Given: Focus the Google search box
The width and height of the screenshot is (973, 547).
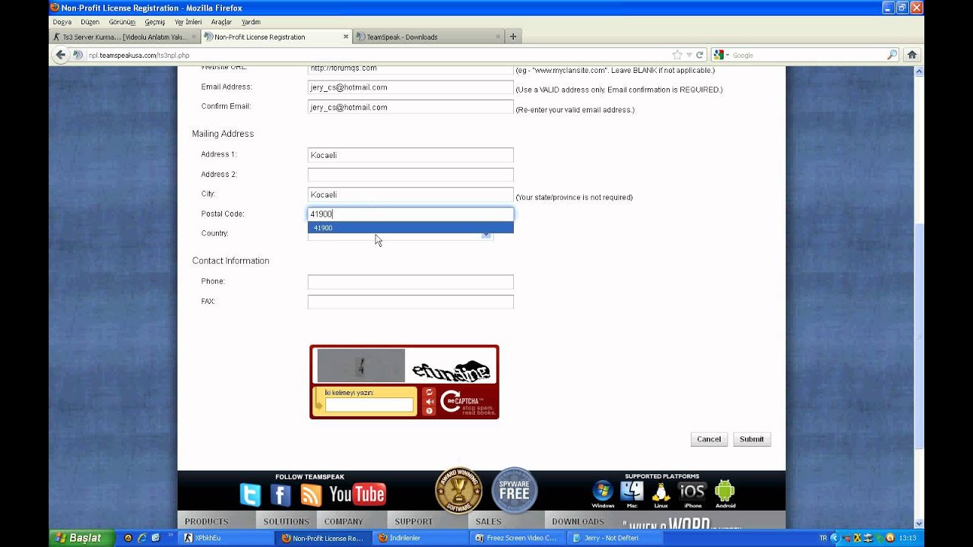Looking at the screenshot, I should (808, 55).
